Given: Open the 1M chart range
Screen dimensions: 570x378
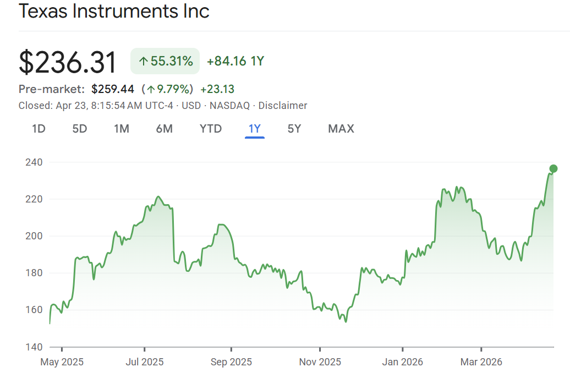Looking at the screenshot, I should (x=122, y=129).
